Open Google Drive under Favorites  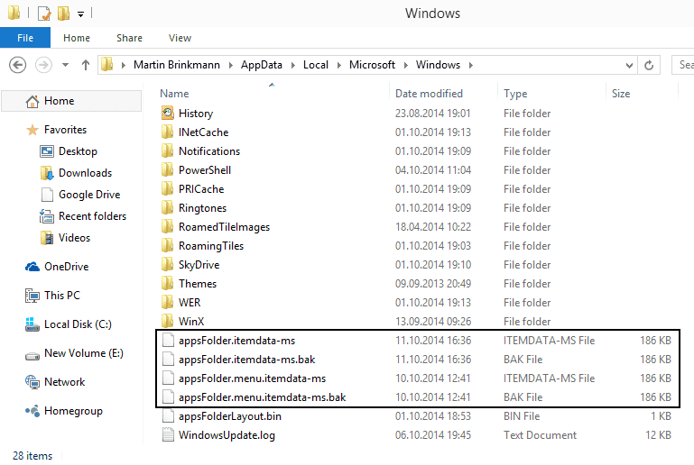(x=89, y=195)
